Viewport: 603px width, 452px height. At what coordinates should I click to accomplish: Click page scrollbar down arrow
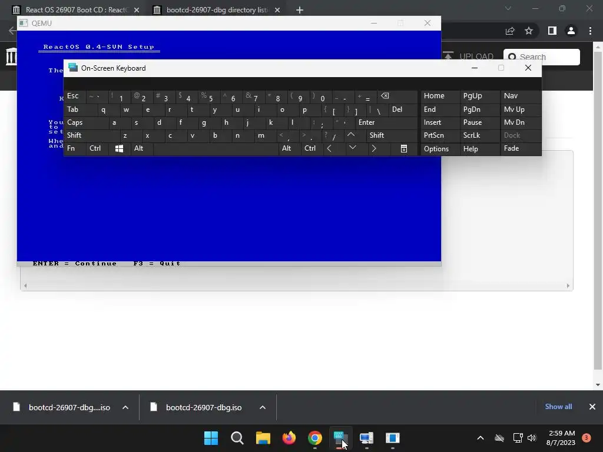(x=598, y=385)
